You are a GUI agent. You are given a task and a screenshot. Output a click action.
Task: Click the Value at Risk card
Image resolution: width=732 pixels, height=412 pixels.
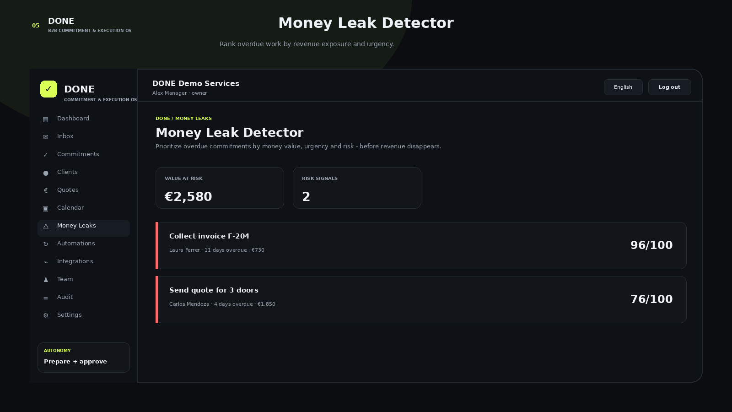(x=220, y=188)
